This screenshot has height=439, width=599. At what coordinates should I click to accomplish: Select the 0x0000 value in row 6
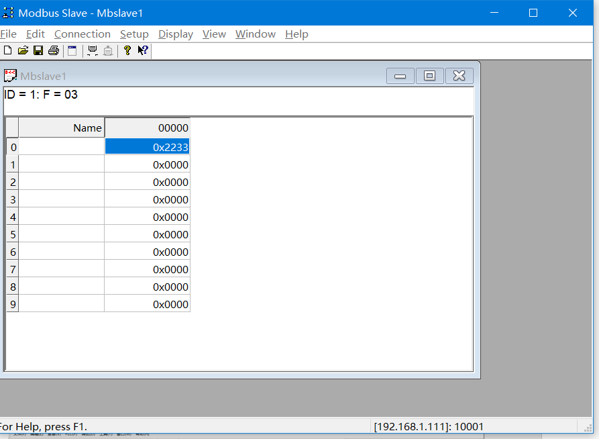147,252
